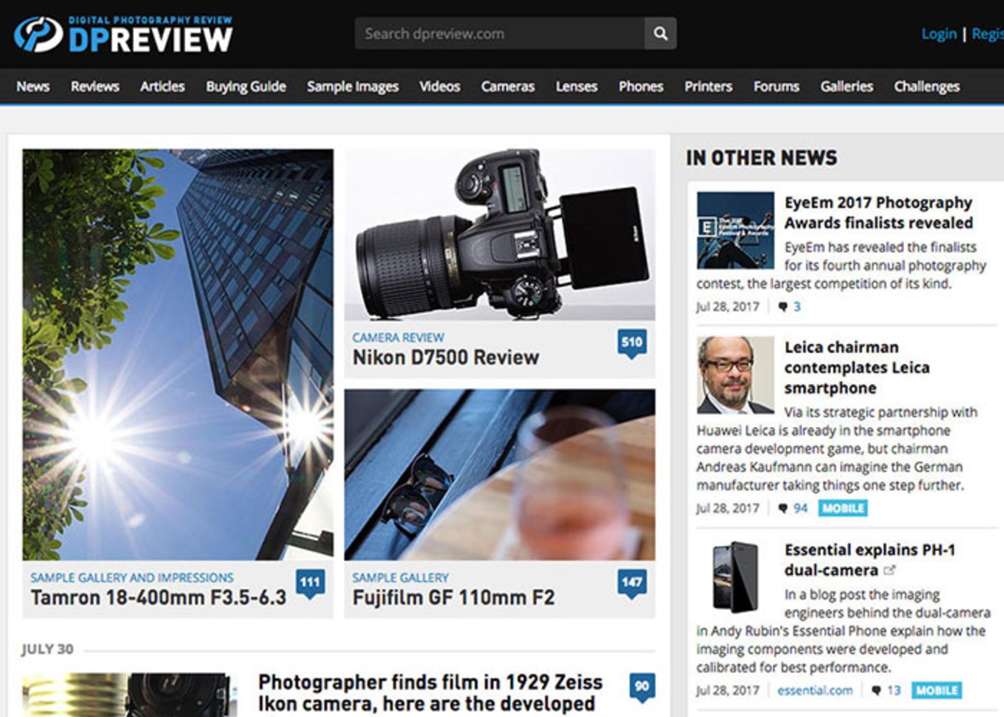Select the Sample Images nav item

click(352, 86)
